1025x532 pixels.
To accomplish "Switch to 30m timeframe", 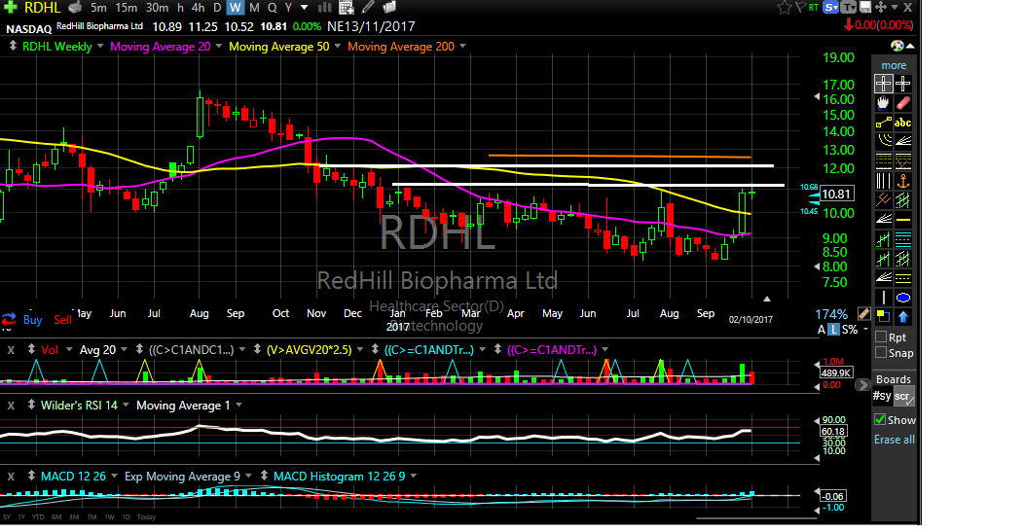I will pos(157,8).
